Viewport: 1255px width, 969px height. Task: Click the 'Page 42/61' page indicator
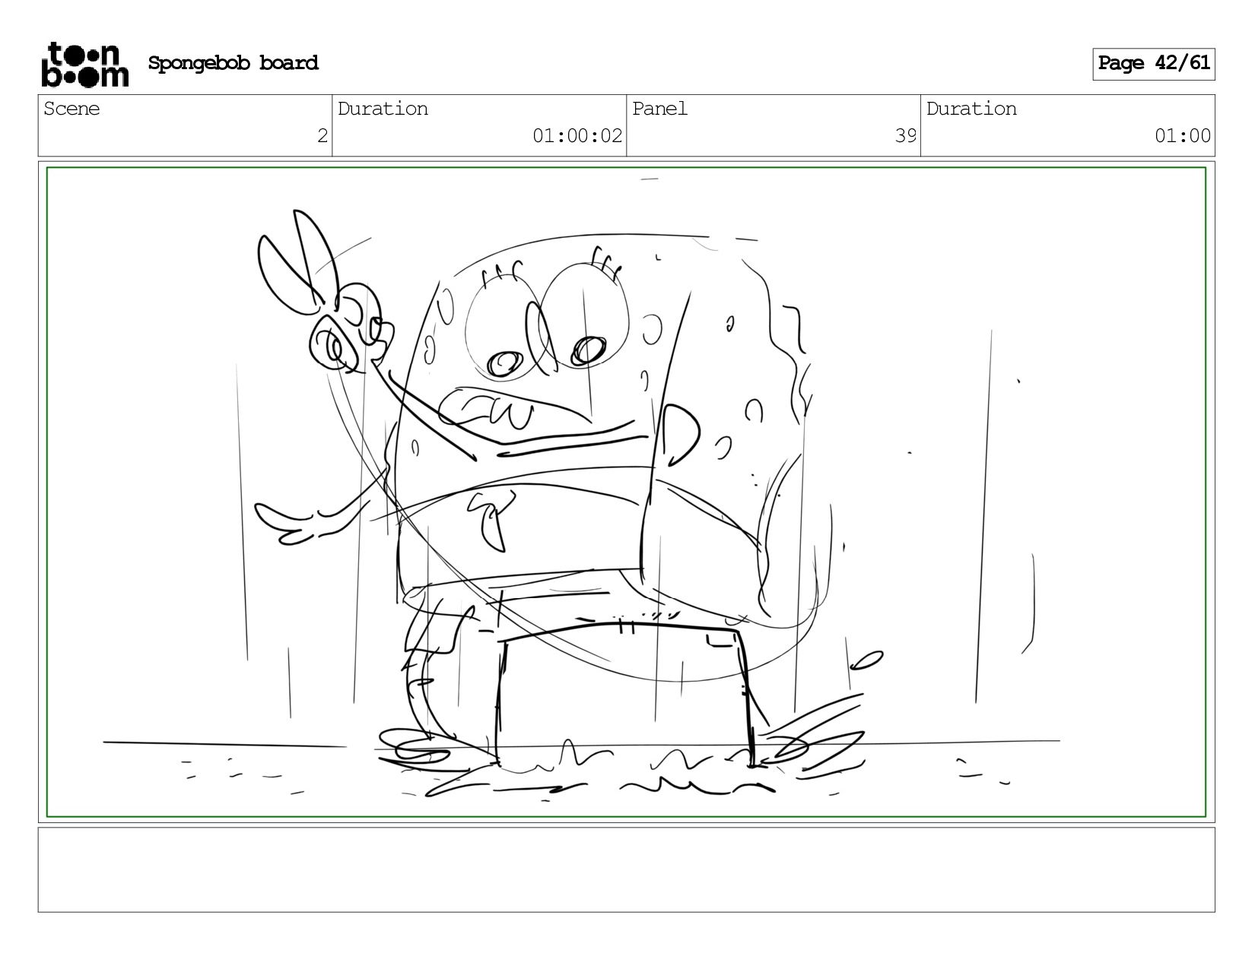(1154, 64)
